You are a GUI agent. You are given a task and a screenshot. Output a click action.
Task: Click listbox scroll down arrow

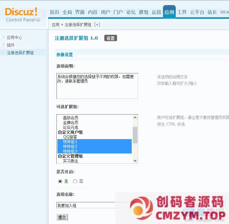135,161
